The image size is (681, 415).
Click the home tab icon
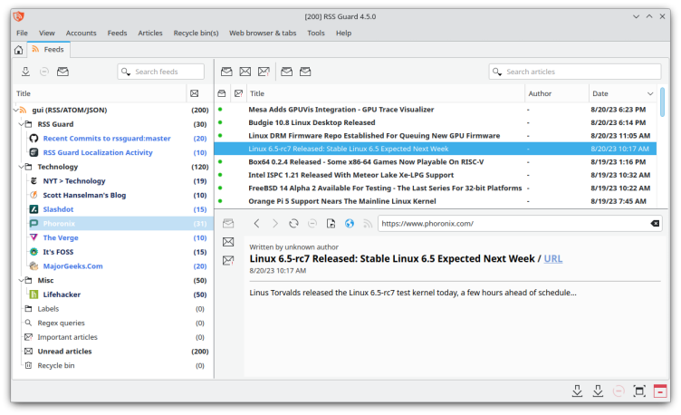pyautogui.click(x=18, y=50)
